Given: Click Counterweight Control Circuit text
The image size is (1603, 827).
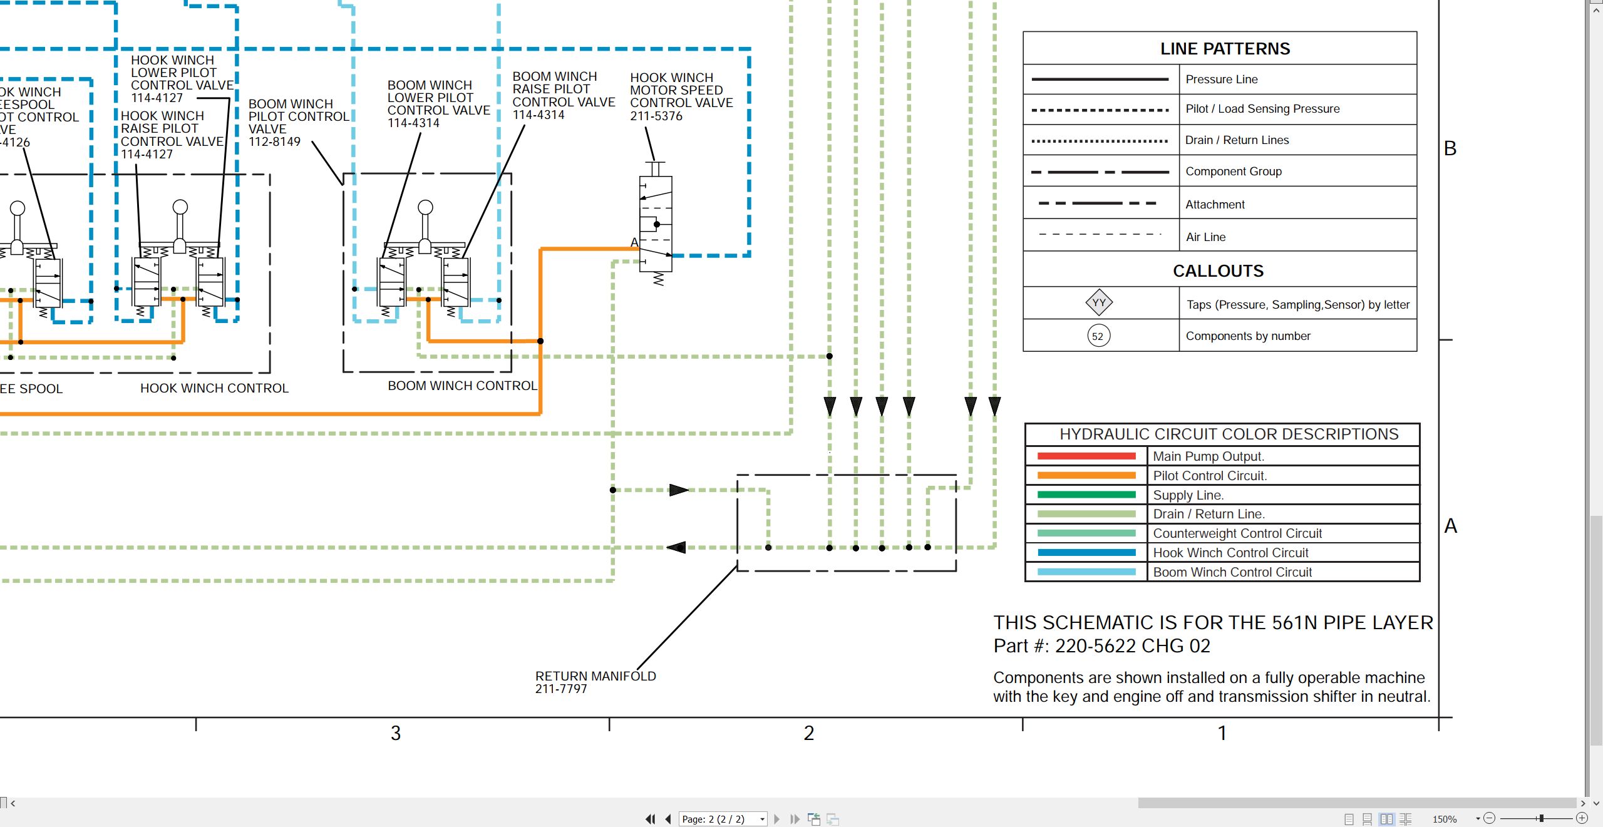Looking at the screenshot, I should (x=1237, y=533).
